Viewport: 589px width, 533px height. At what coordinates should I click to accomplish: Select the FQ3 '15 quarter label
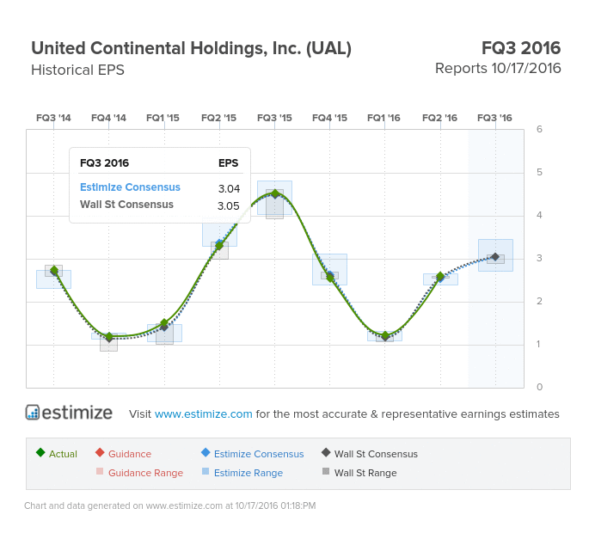(x=274, y=118)
